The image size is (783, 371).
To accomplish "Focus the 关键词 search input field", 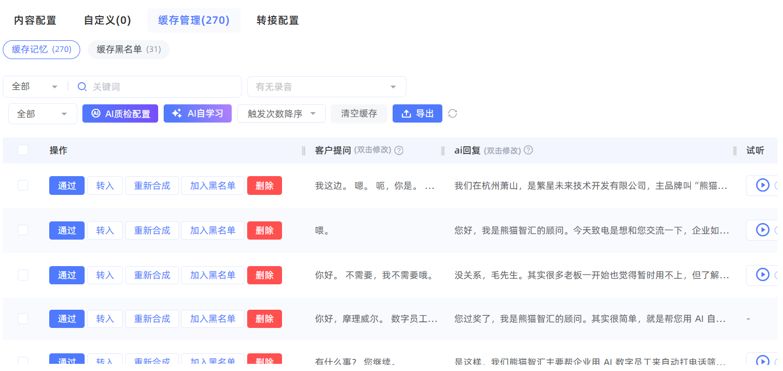I will click(165, 87).
